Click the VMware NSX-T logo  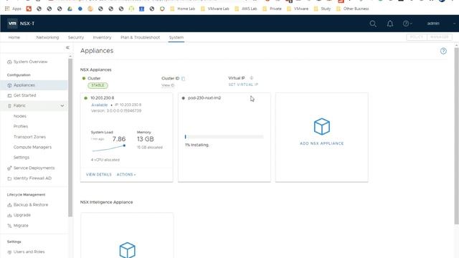point(12,24)
